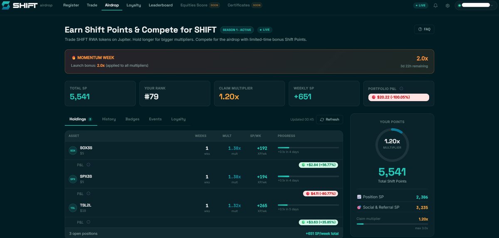This screenshot has height=238, width=499.
Task: Click the Momentum Week flame icon
Action: (x=74, y=58)
